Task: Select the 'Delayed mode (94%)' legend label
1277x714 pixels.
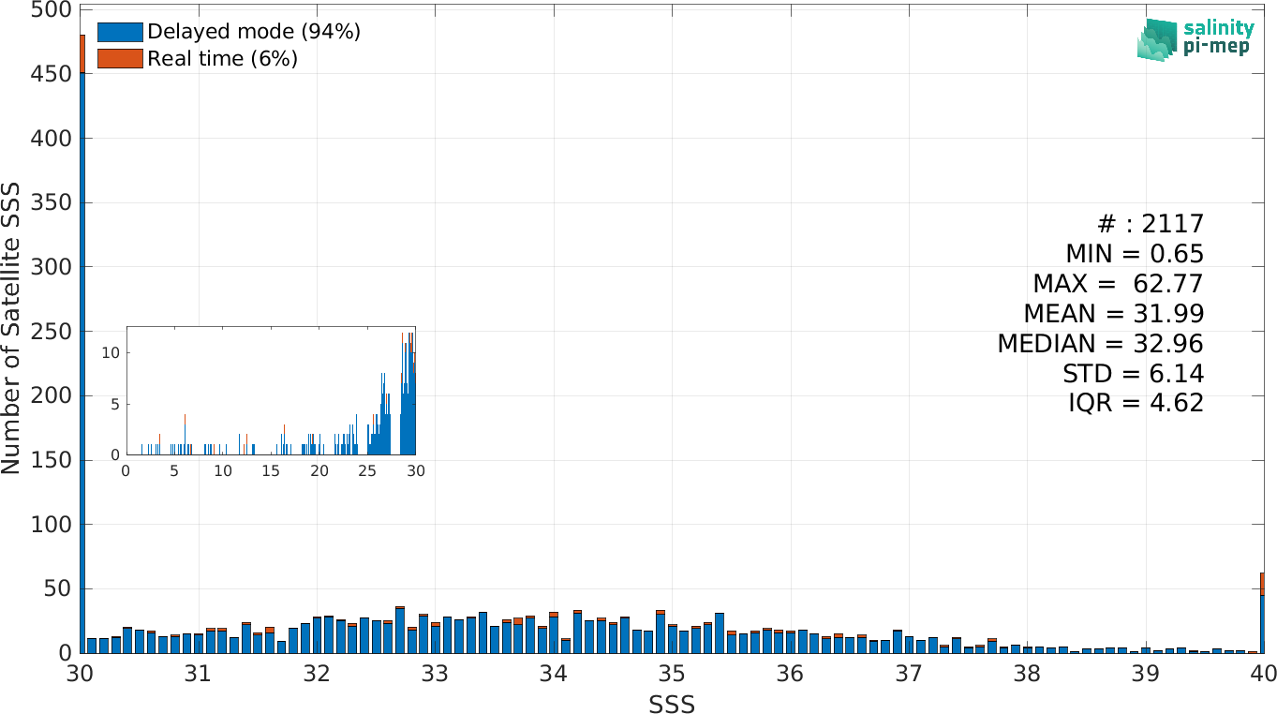Action: 254,32
